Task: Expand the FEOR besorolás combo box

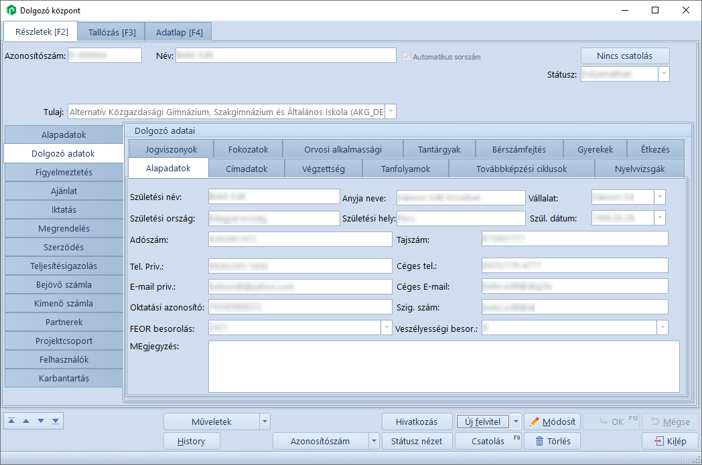Action: (387, 328)
